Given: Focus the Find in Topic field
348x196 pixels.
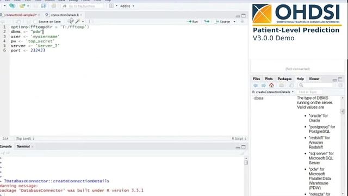Looking at the screenshot, I should 309,92.
